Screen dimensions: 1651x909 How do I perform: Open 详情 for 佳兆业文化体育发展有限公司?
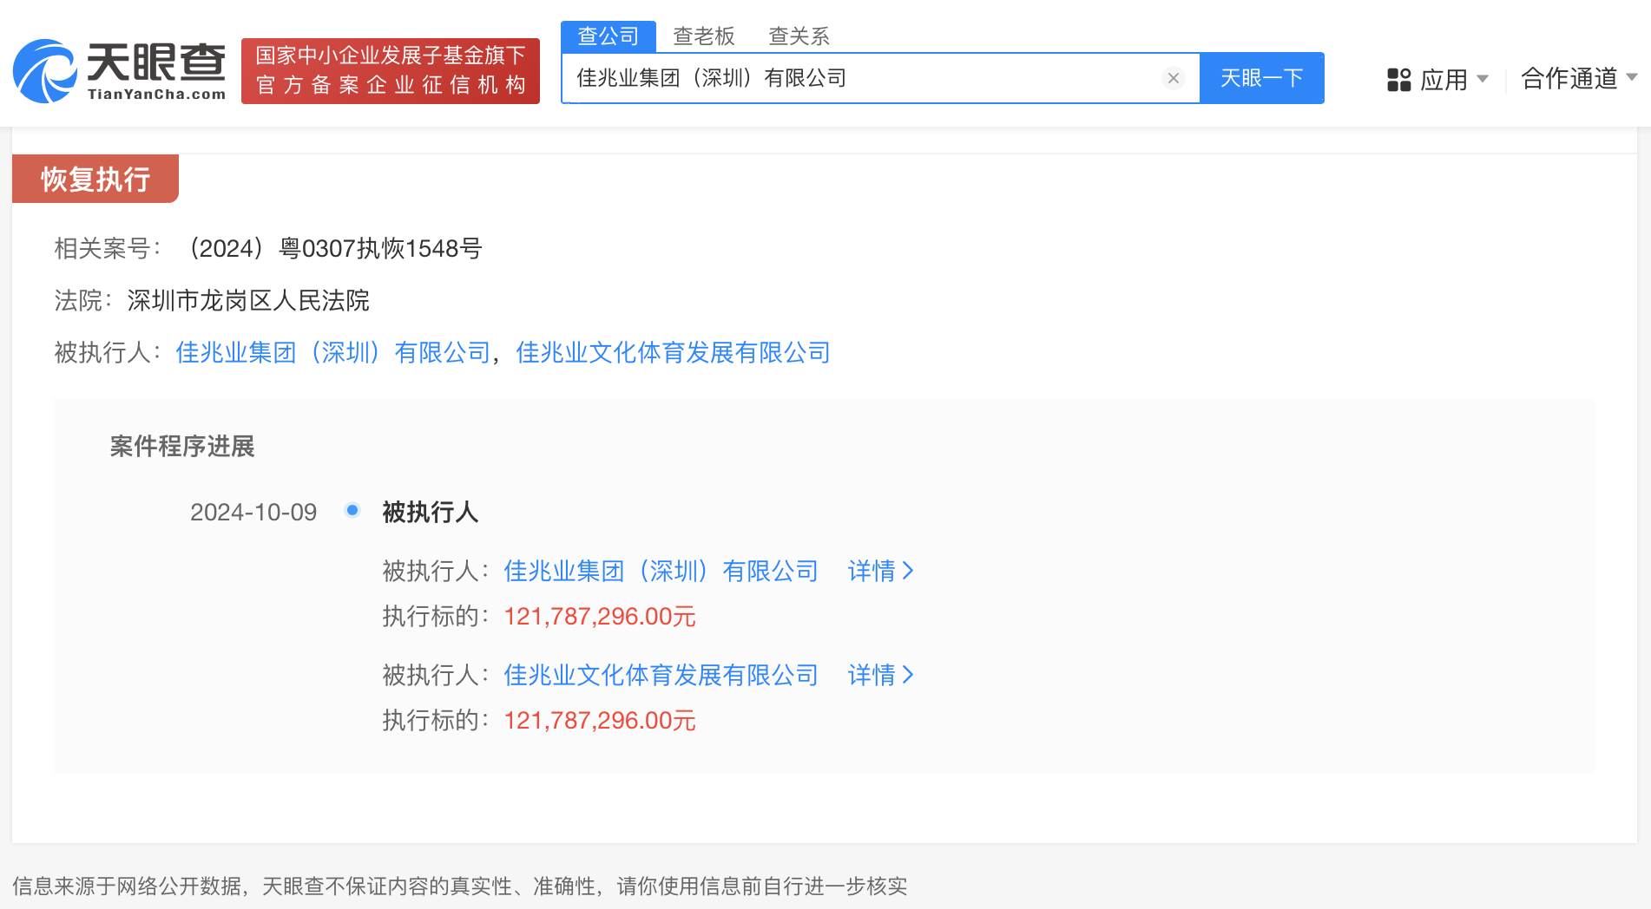(x=881, y=676)
